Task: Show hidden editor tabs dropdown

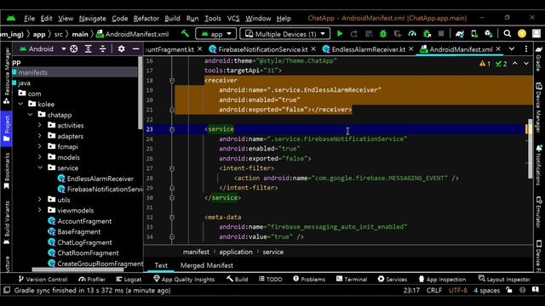Action: click(x=512, y=49)
